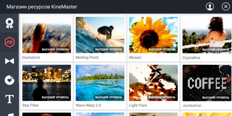The width and height of the screenshot is (232, 116).
Task: Click ВЫСШИЙ УРОВЕНЬ badge on Wave Warp
Action: point(109,97)
